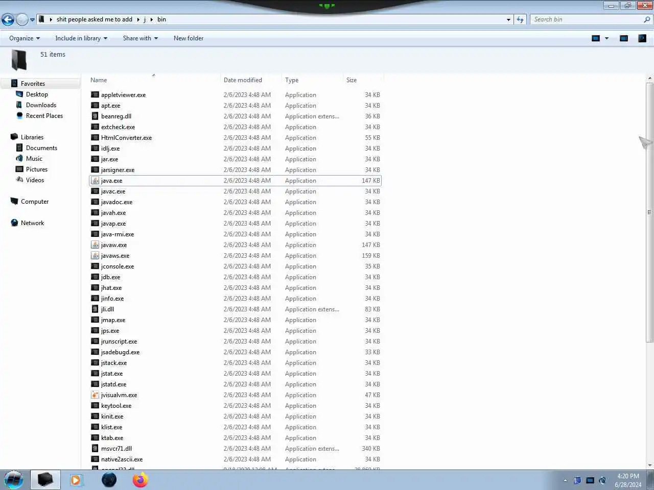Image resolution: width=654 pixels, height=490 pixels.
Task: Open the Firefox taskbar icon
Action: (140, 480)
